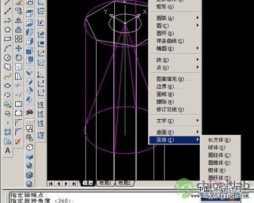This screenshot has height=203, width=254.
Task: Set Gouraud Shaded sphere mode
Action: [29, 165]
